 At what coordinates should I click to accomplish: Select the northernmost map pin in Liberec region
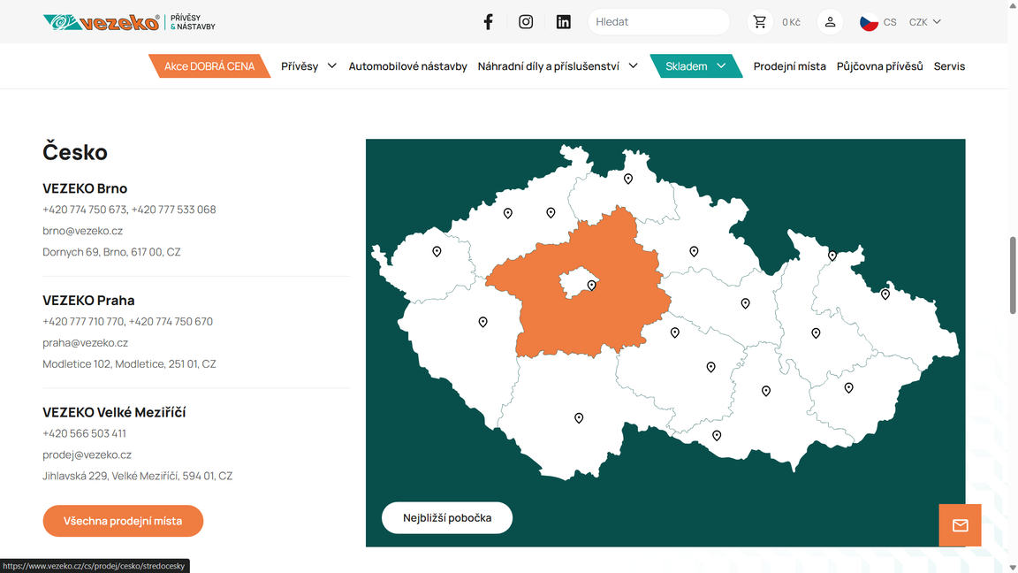[x=627, y=179]
